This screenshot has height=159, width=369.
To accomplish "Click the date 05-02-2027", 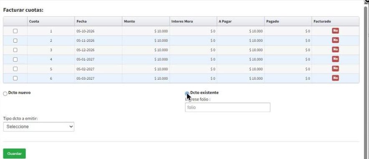I will click(x=86, y=69).
